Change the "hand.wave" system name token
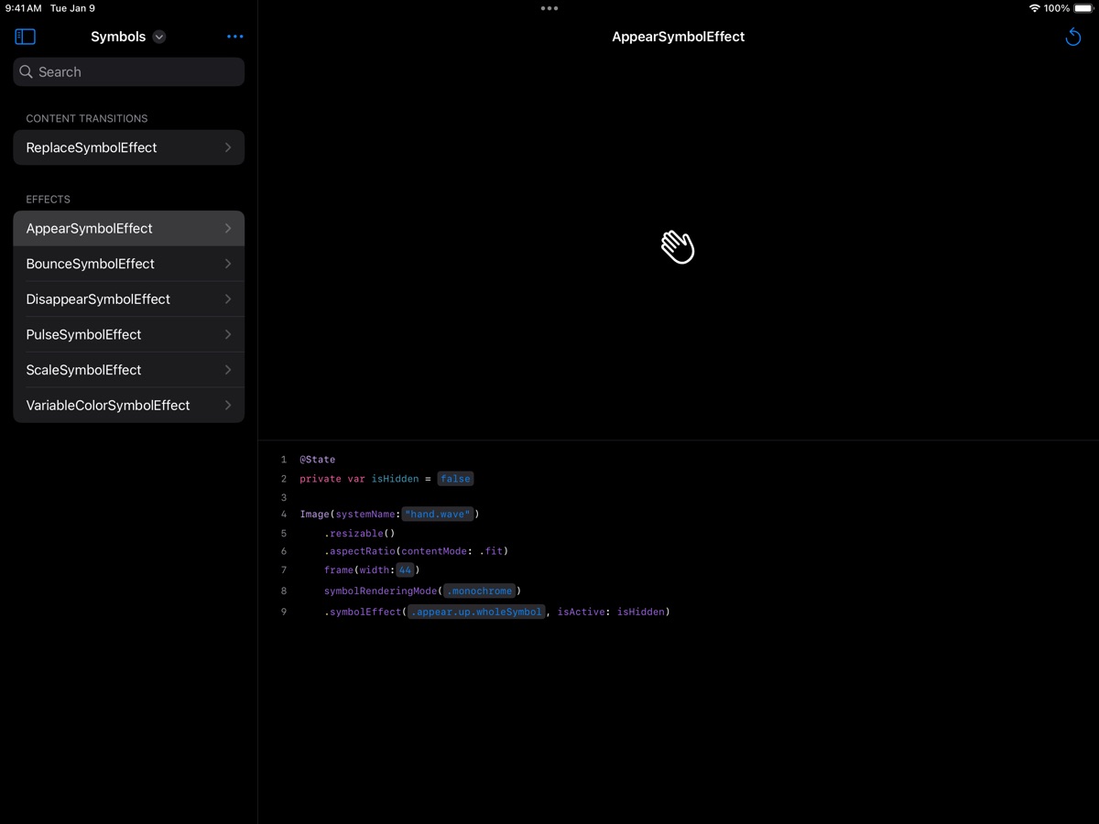Screen dimensions: 1099x824 [x=438, y=515]
